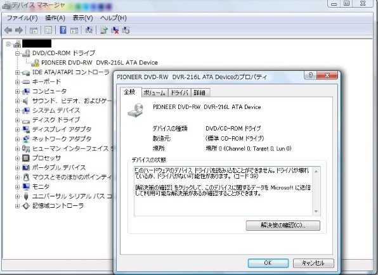This screenshot has width=378, height=275.
Task: Click the status box scroll up arrow
Action: coord(316,172)
